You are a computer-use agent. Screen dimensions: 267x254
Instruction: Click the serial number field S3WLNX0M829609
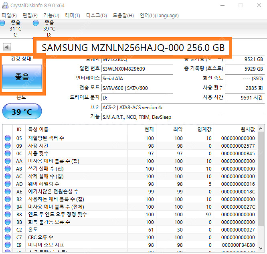click(x=137, y=69)
